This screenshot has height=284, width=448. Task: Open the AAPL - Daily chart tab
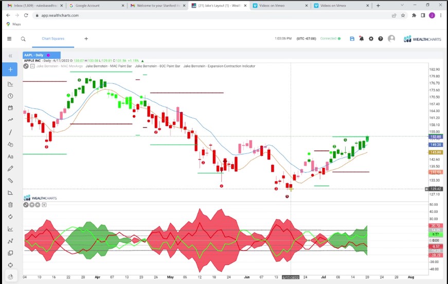pyautogui.click(x=42, y=55)
